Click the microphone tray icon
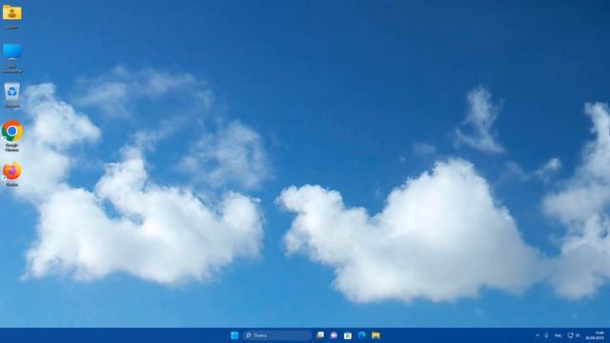 (x=546, y=335)
